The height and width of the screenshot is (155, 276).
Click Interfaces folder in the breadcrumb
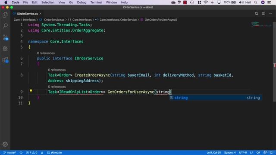(29, 20)
